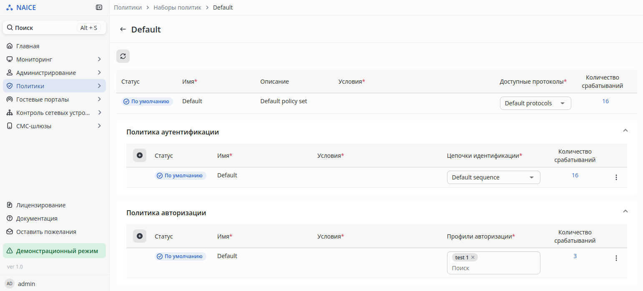The width and height of the screenshot is (643, 291).
Task: Click the Оставить пожелания link
Action: [46, 232]
